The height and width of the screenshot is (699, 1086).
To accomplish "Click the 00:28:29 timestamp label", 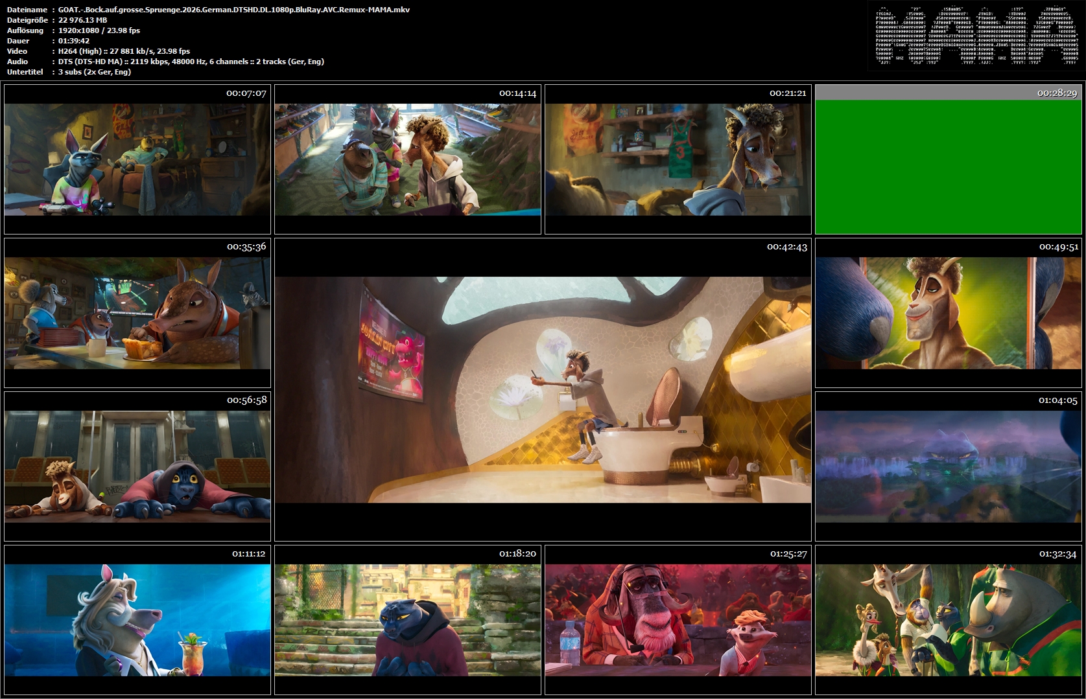I will 1057,93.
